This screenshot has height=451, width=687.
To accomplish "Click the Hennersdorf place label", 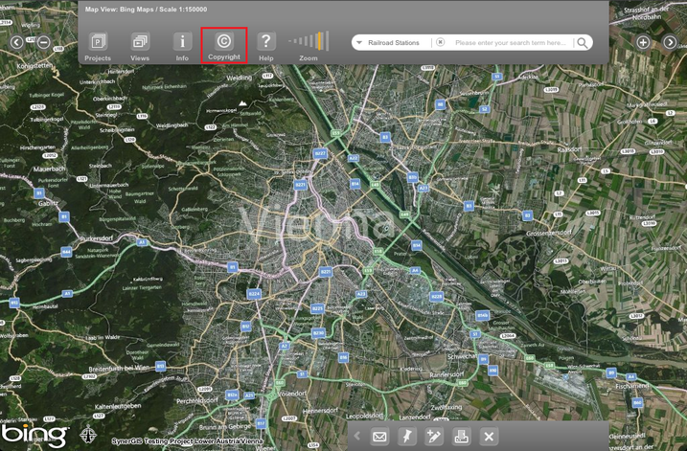I will (x=320, y=411).
